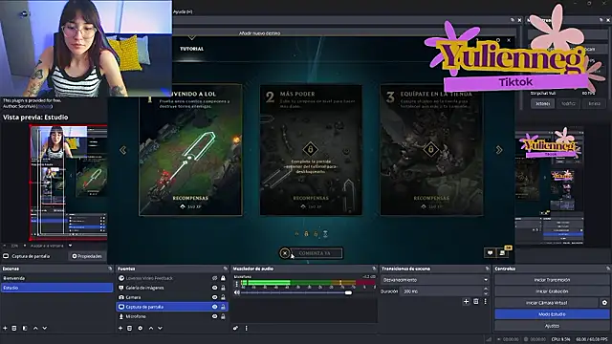The image size is (612, 344).
Task: Select the Tutorial tab in game client
Action: 191,49
